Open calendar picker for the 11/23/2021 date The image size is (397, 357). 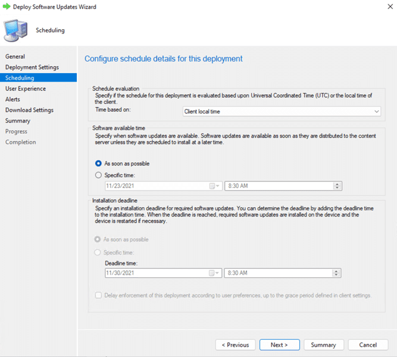click(x=214, y=186)
